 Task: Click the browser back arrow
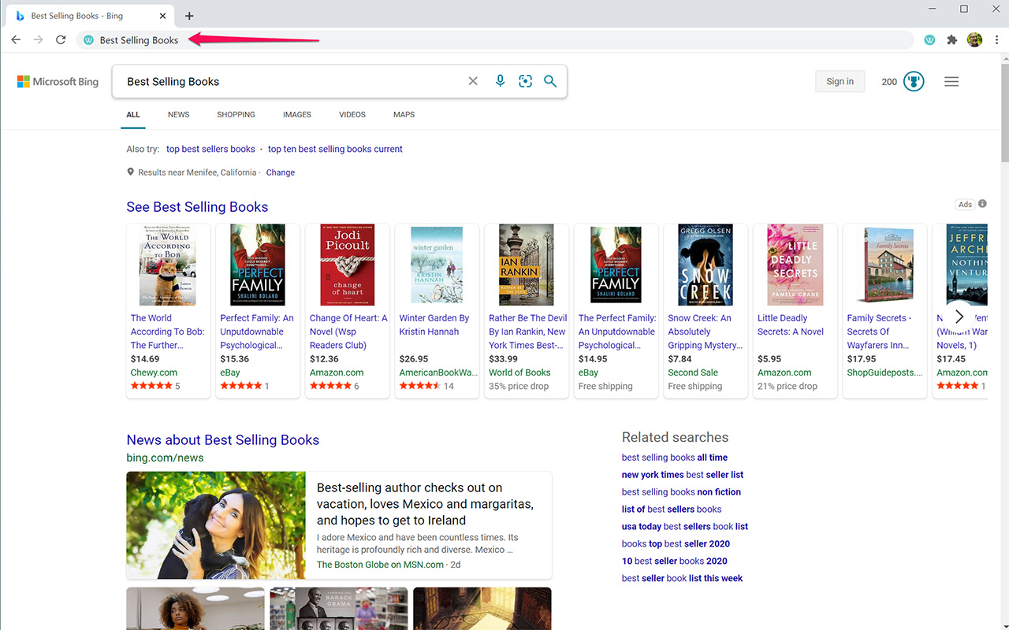click(16, 40)
